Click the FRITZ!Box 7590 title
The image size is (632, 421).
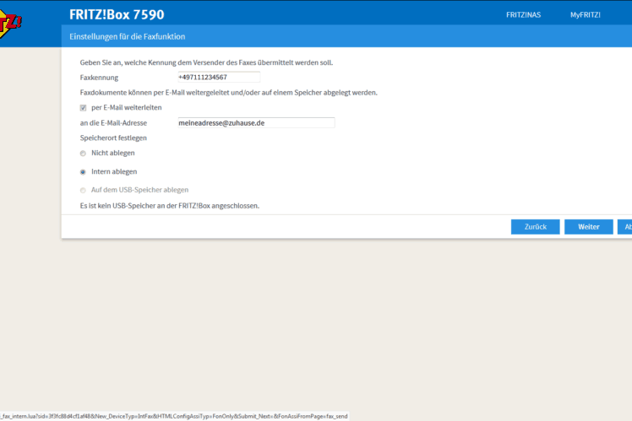pos(117,14)
